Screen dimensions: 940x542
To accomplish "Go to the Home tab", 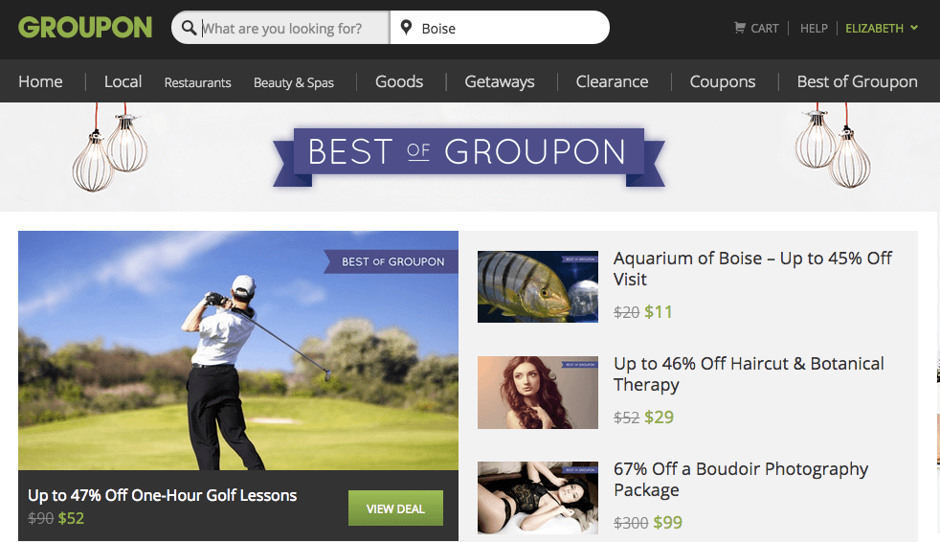I will point(40,81).
